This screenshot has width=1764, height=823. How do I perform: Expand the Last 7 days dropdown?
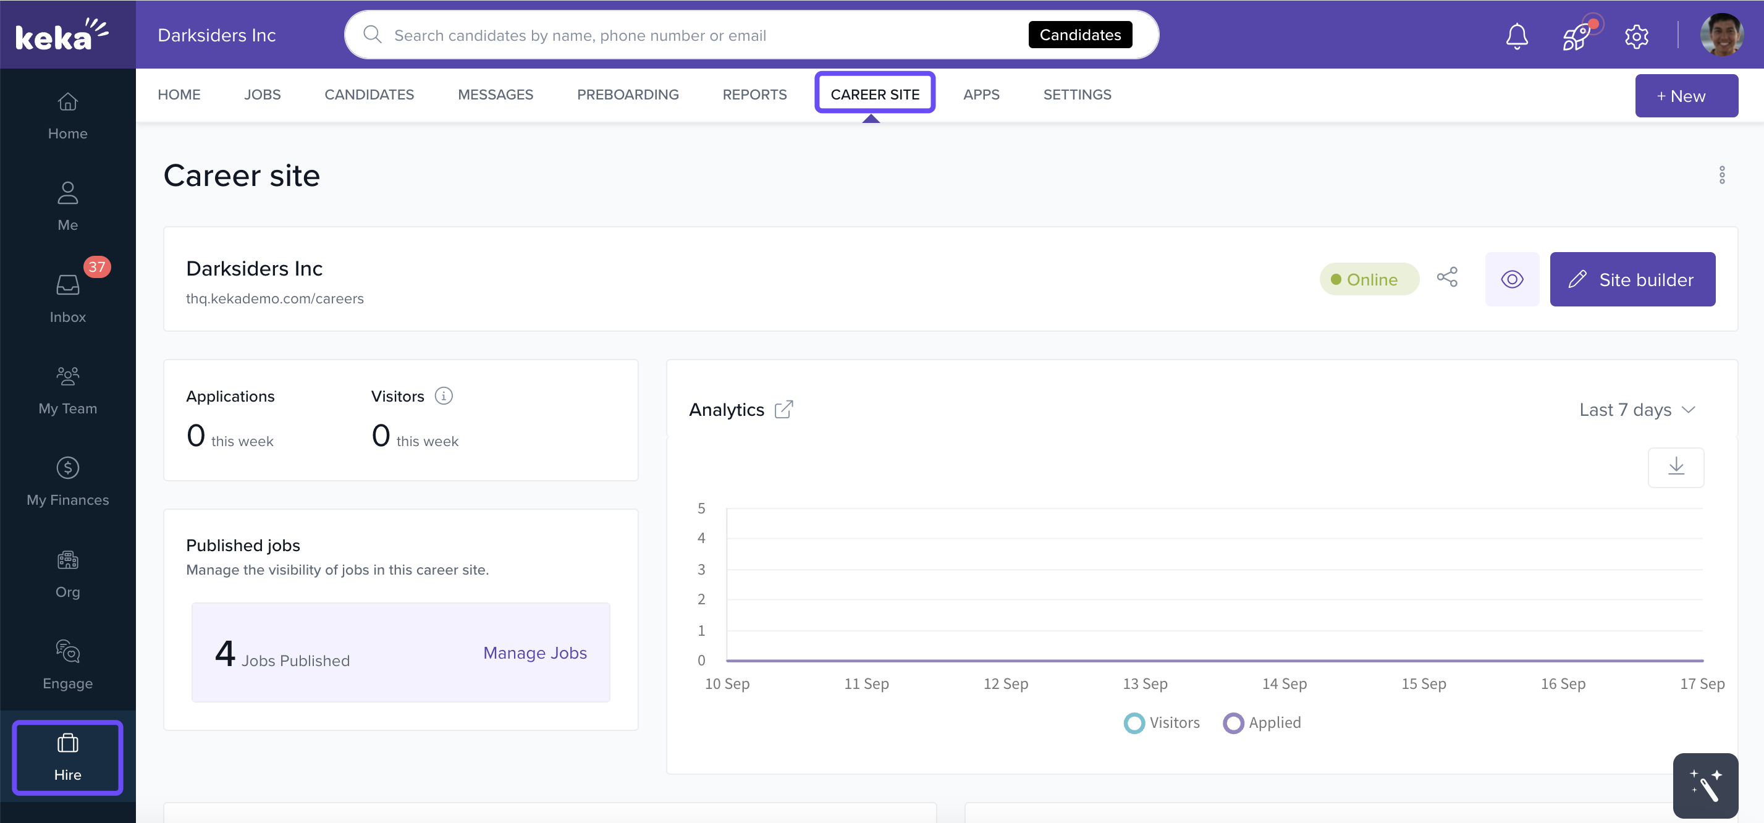tap(1637, 410)
